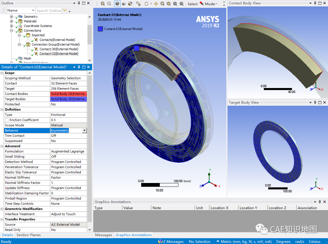Select Connection Group(External Model) tree item
328x244 pixels.
(x=56, y=45)
